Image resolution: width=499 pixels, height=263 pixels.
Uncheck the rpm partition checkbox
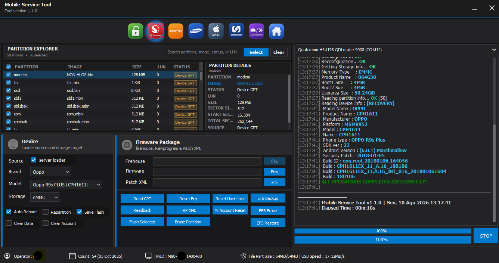(x=8, y=114)
